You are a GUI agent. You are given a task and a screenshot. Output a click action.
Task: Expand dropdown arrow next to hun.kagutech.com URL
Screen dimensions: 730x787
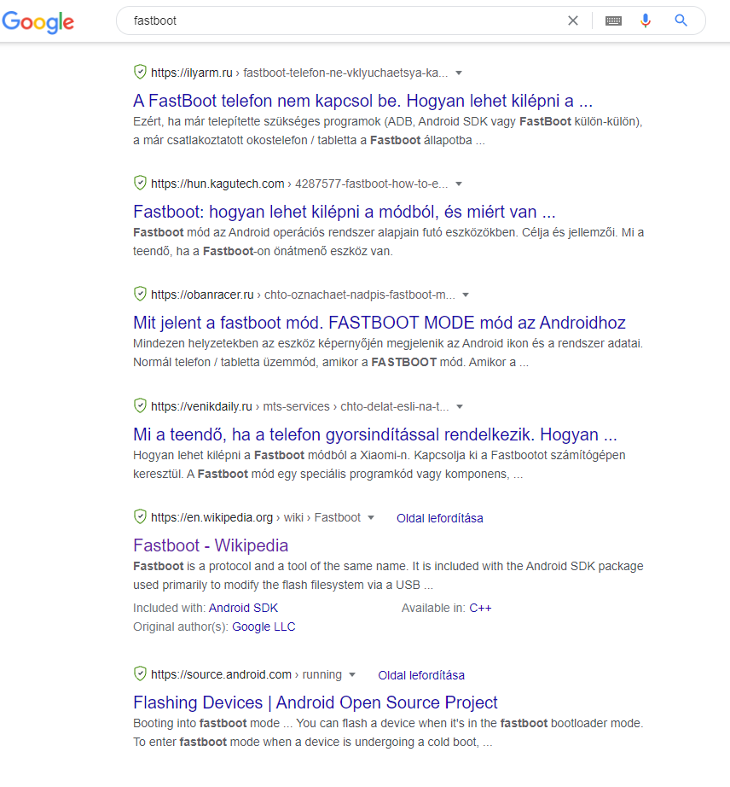pyautogui.click(x=458, y=184)
